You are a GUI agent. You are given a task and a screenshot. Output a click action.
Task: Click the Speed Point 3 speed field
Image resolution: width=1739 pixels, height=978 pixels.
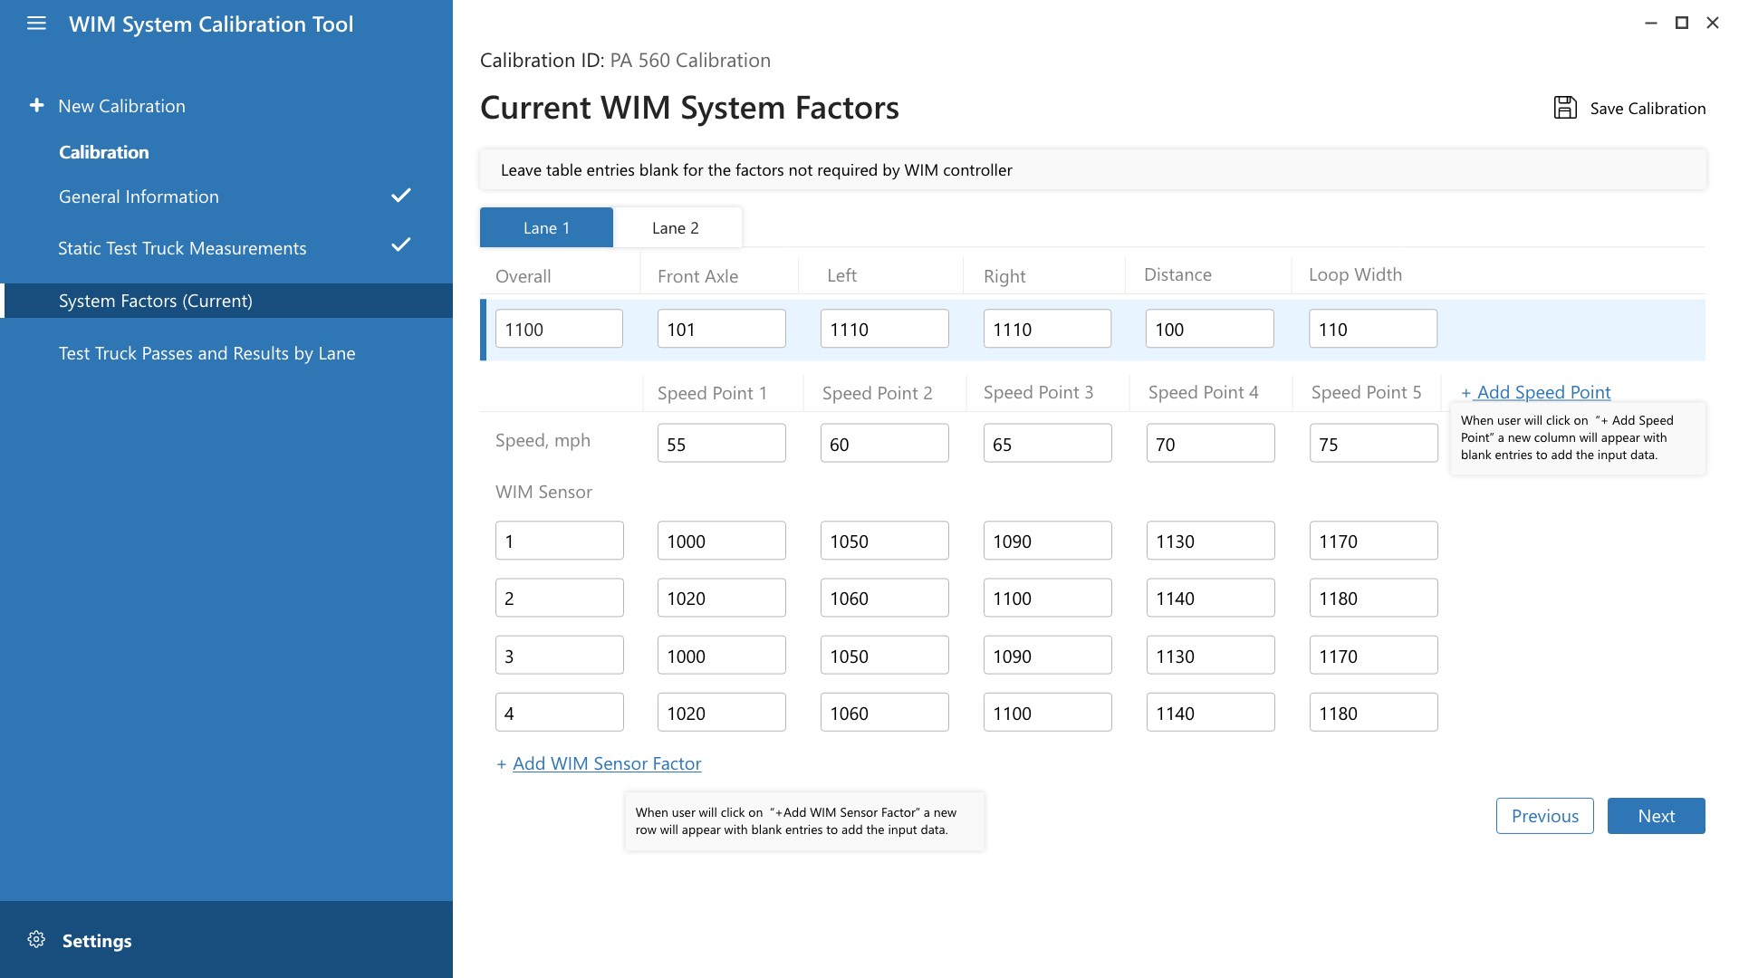click(x=1047, y=444)
